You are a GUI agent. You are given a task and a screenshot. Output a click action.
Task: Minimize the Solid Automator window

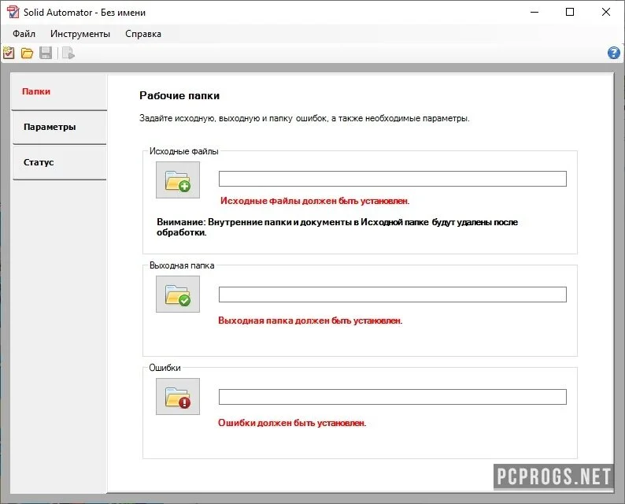click(534, 12)
